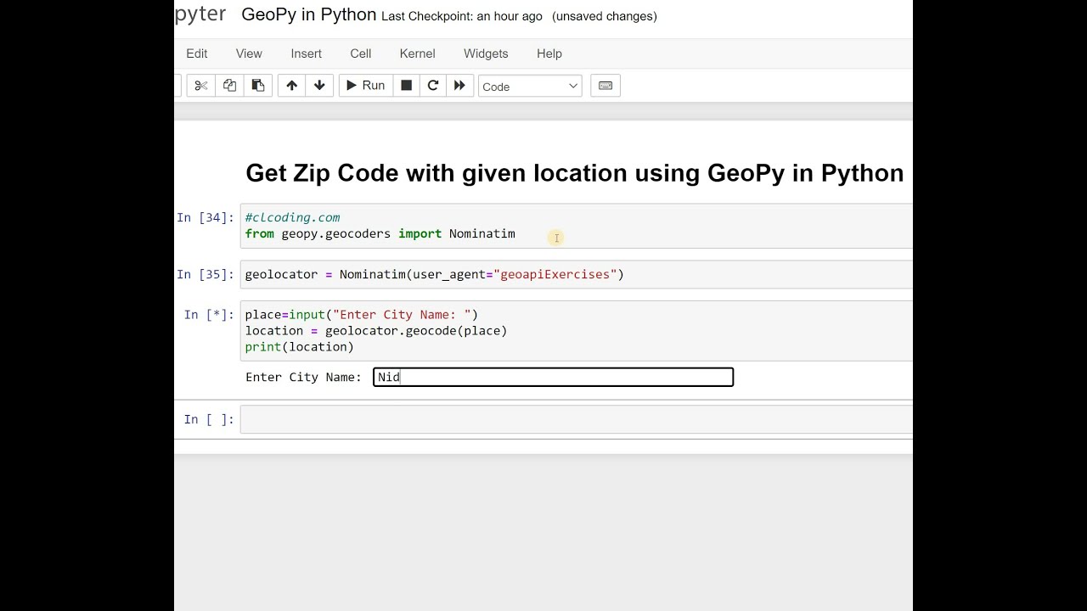
Task: Open cell type Code dropdown
Action: tap(530, 87)
